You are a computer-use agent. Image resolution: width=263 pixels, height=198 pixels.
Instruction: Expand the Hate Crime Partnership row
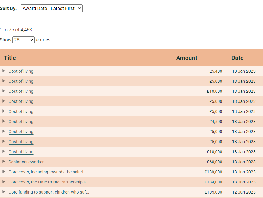pyautogui.click(x=4, y=182)
